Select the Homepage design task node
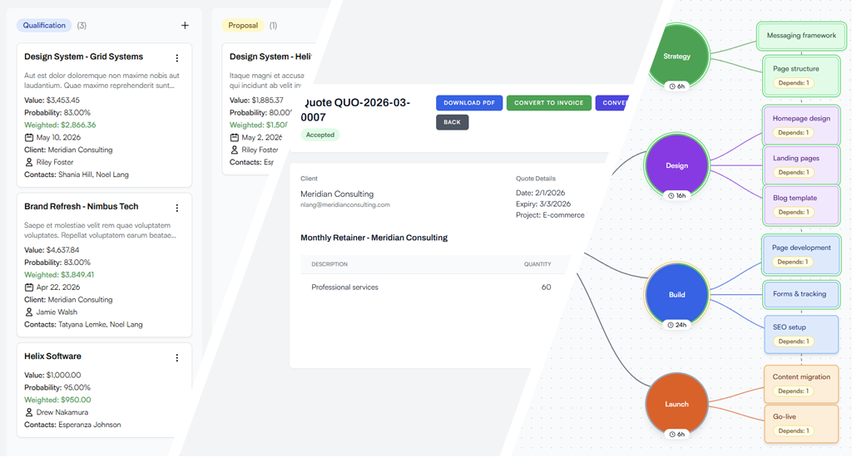This screenshot has height=457, width=852. [x=801, y=125]
